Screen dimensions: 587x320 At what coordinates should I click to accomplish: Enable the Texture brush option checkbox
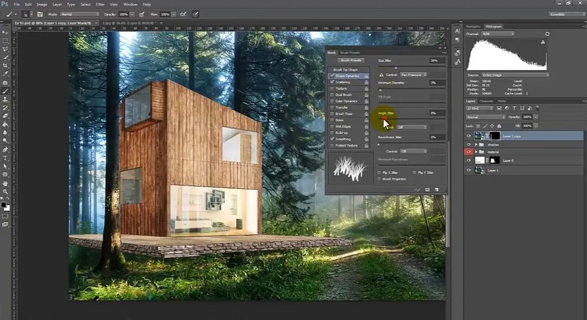point(332,88)
